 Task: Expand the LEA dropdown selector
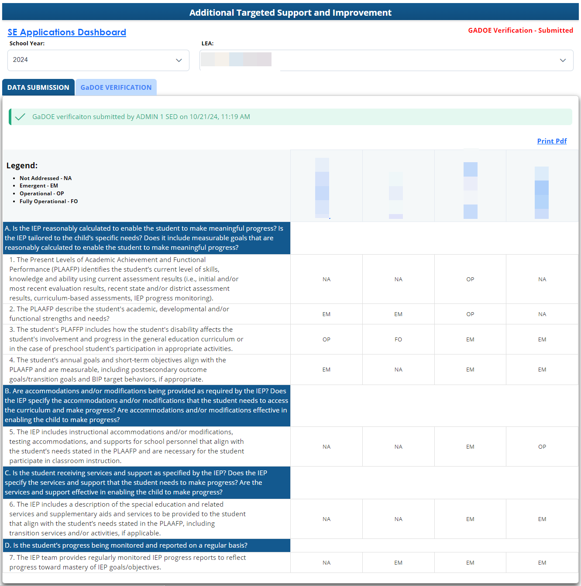[563, 60]
